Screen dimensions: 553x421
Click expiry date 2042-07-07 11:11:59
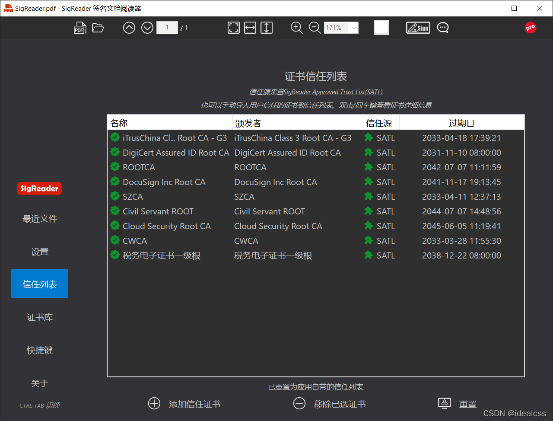point(461,167)
